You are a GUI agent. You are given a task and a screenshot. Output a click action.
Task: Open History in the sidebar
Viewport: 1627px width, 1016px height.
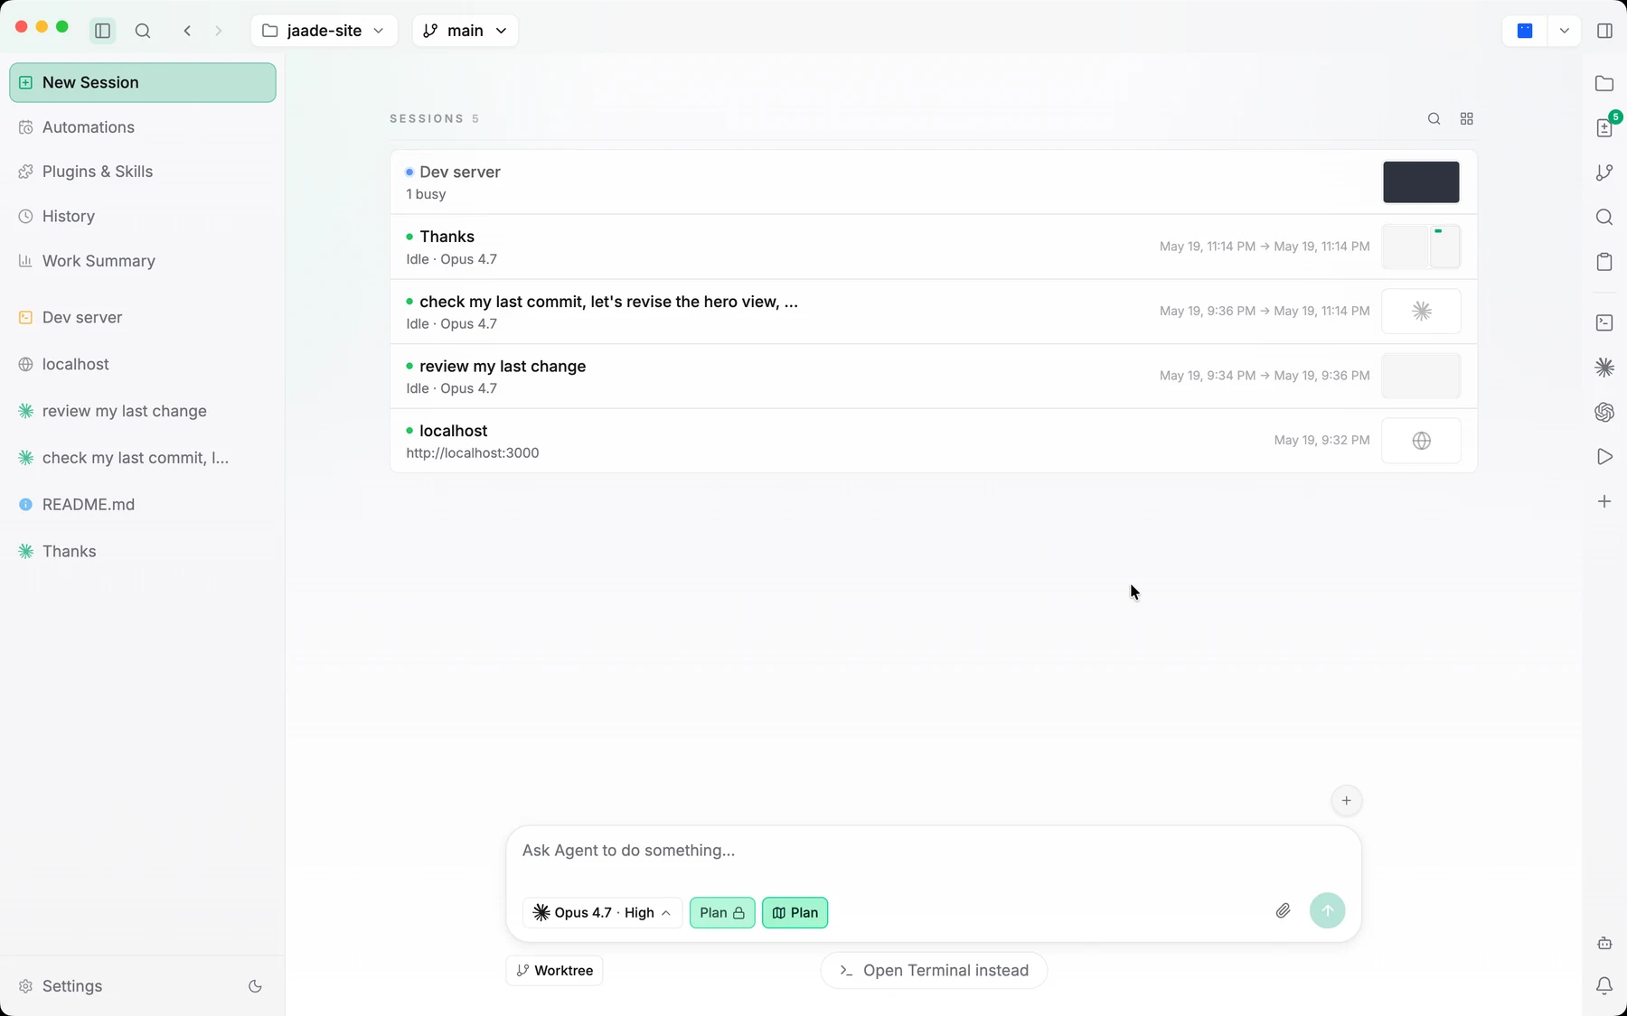coord(143,216)
